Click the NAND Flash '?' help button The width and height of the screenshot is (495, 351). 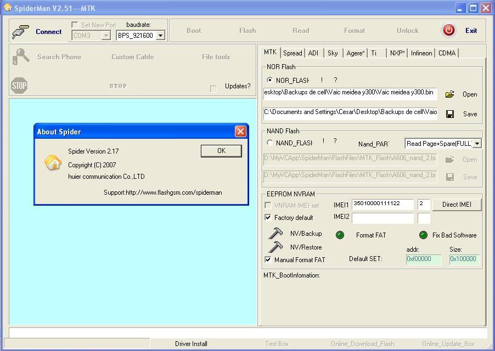click(335, 140)
